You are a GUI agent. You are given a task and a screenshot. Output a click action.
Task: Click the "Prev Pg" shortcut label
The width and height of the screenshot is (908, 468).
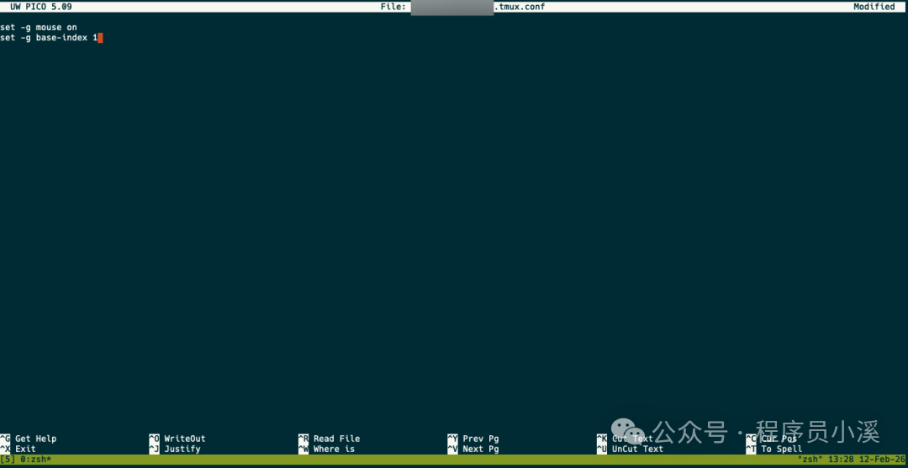point(481,439)
